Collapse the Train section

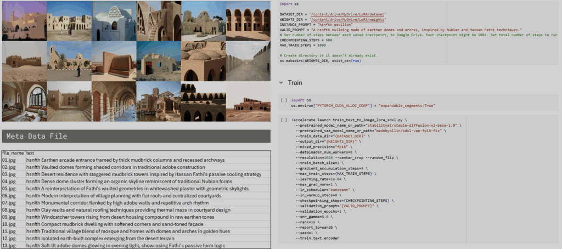pyautogui.click(x=282, y=83)
